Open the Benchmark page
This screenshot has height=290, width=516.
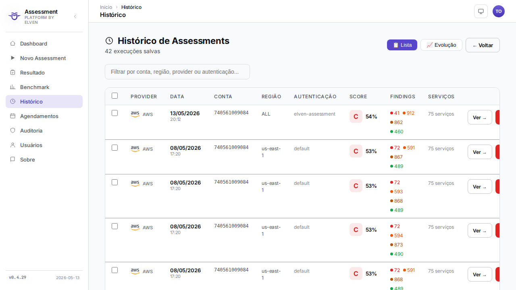(44, 87)
